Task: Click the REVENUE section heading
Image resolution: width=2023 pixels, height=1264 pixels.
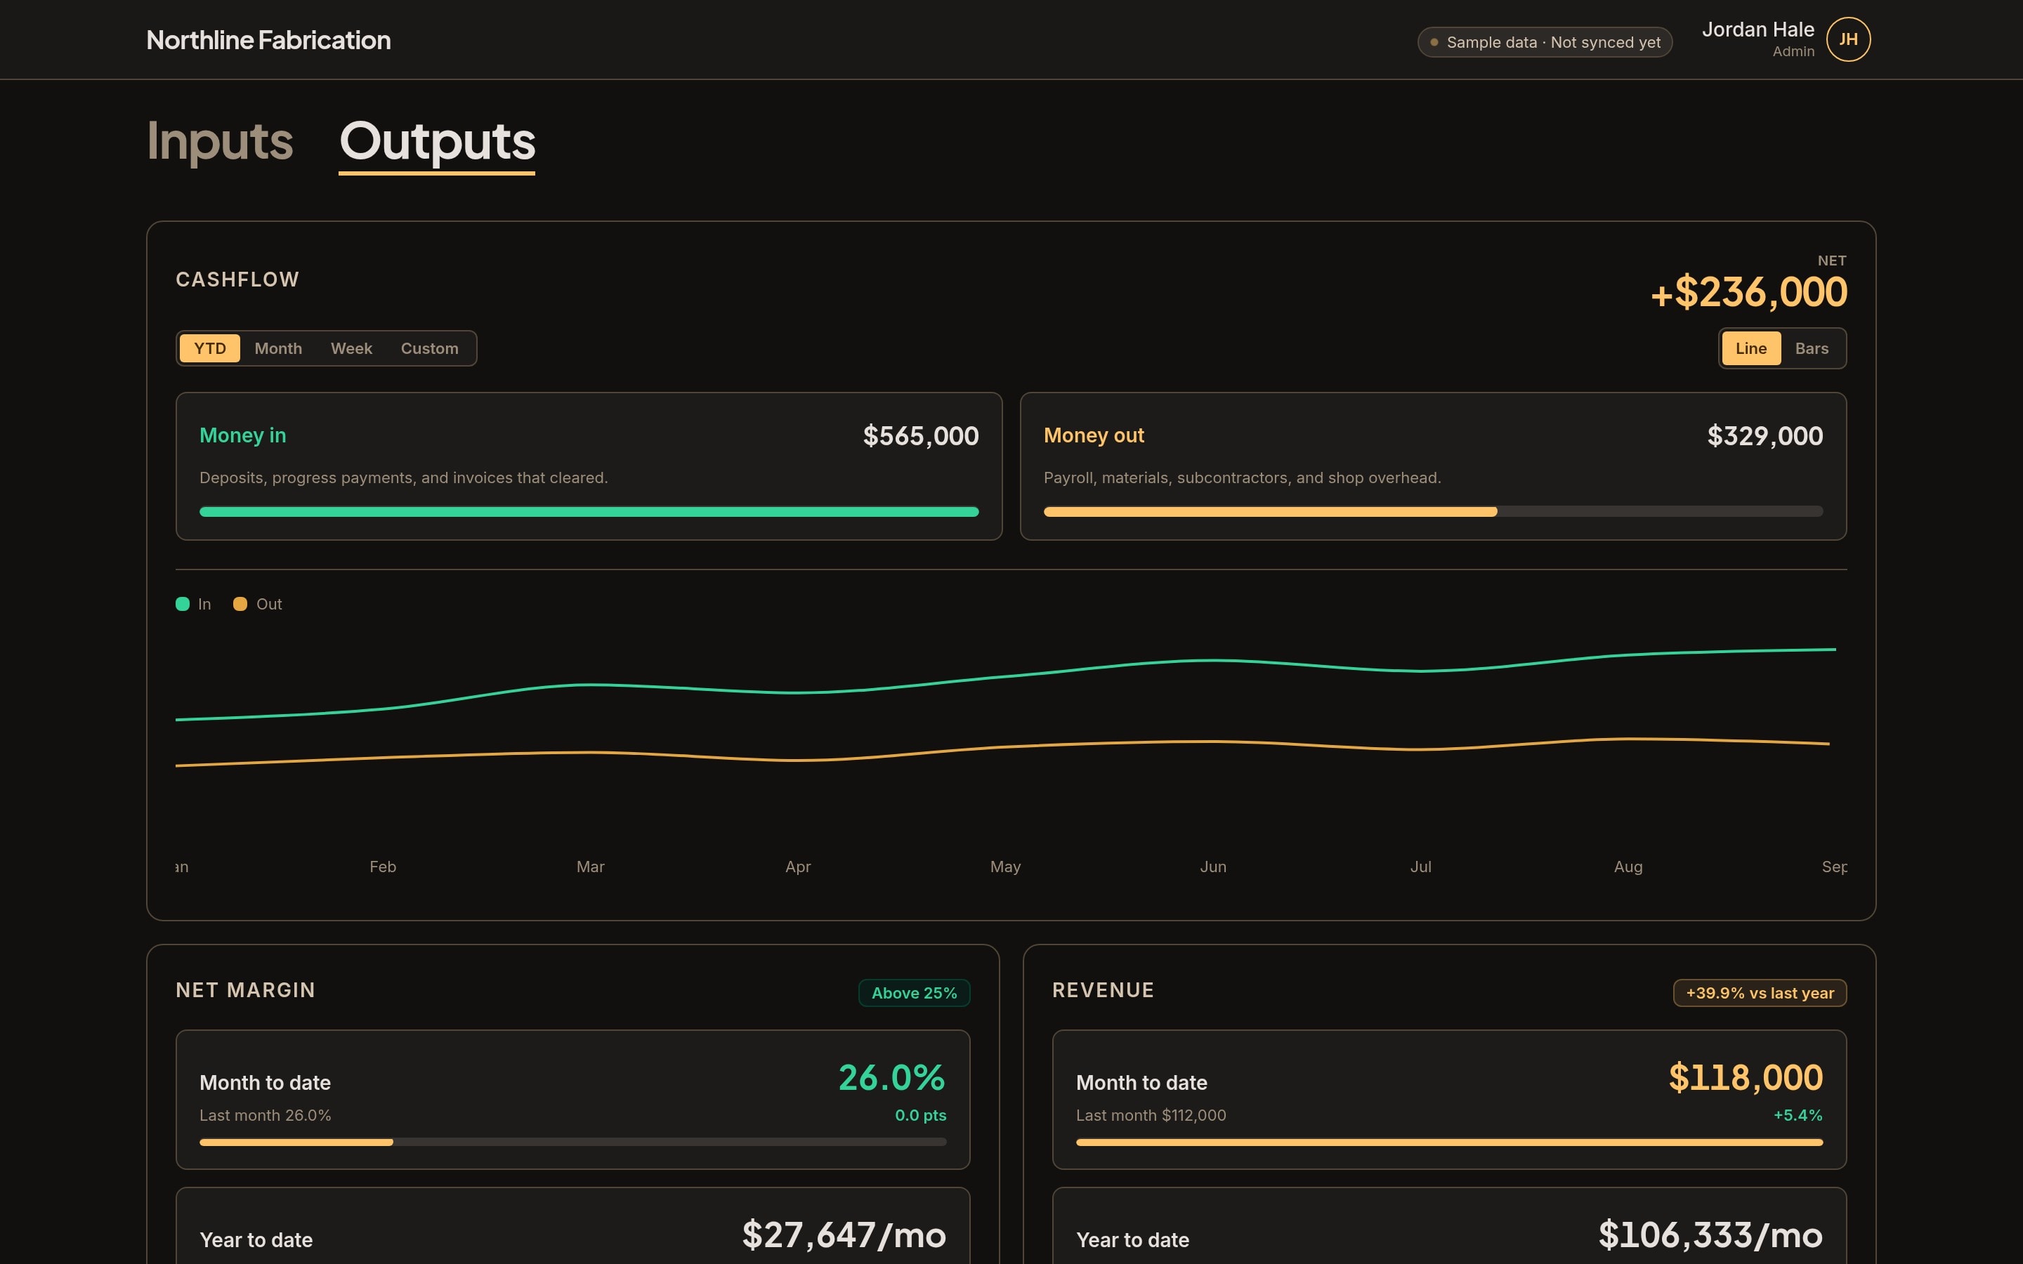Action: tap(1104, 990)
